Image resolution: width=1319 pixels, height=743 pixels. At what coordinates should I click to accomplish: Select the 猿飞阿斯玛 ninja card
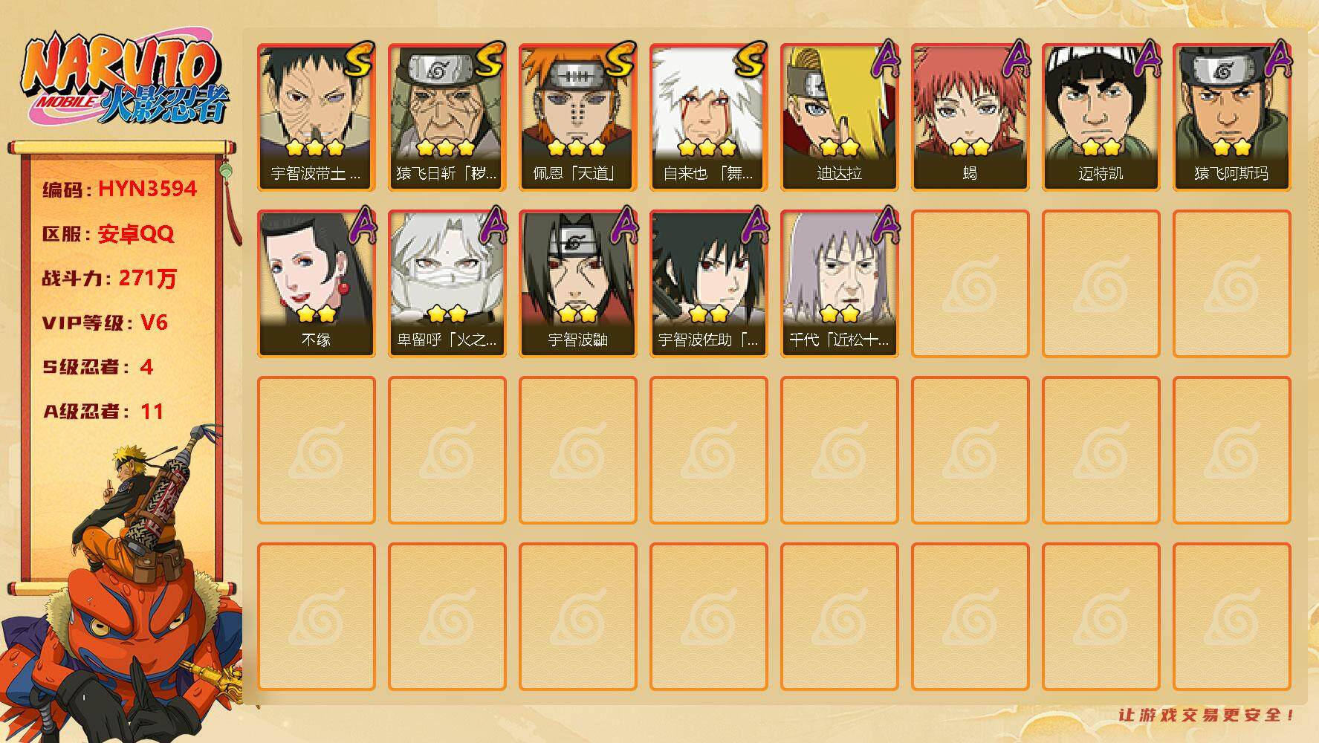tap(1232, 117)
